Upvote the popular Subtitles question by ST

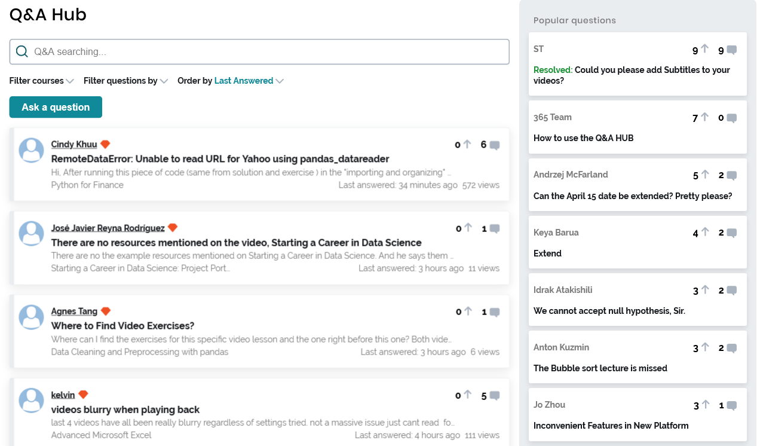click(704, 50)
